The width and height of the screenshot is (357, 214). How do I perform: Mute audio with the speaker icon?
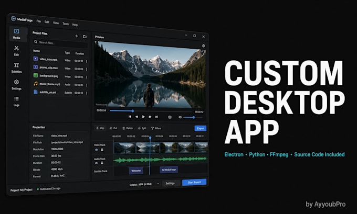click(x=180, y=117)
